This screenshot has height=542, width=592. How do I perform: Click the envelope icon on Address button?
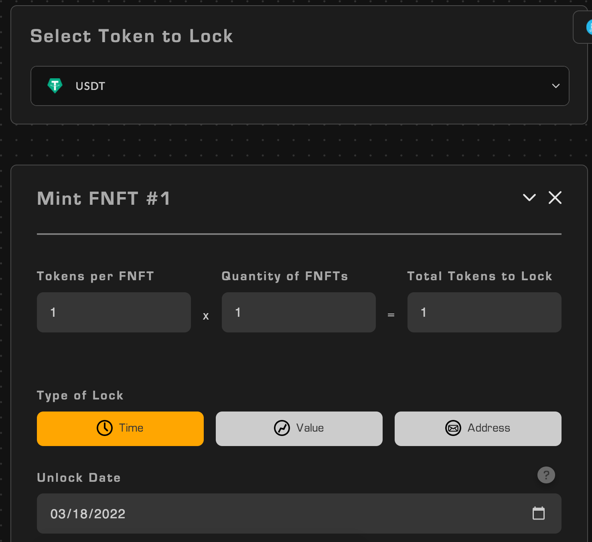coord(453,428)
